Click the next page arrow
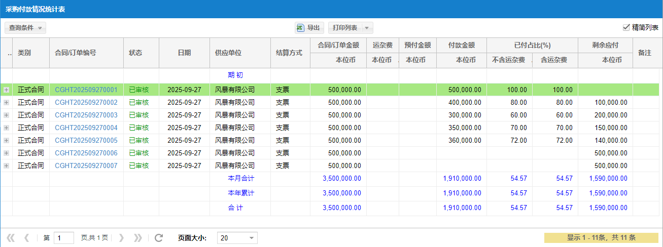 (x=121, y=238)
